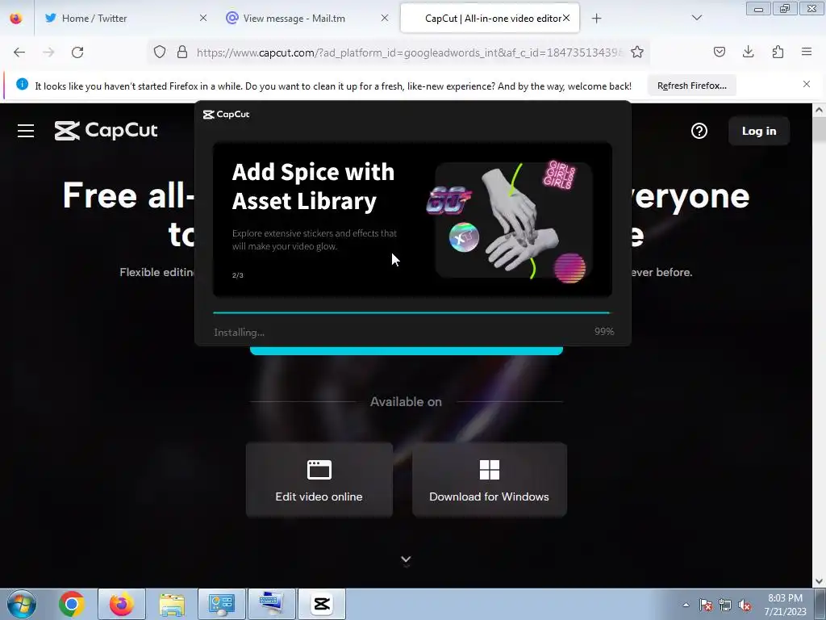Click the installer progress bar

[x=412, y=312]
